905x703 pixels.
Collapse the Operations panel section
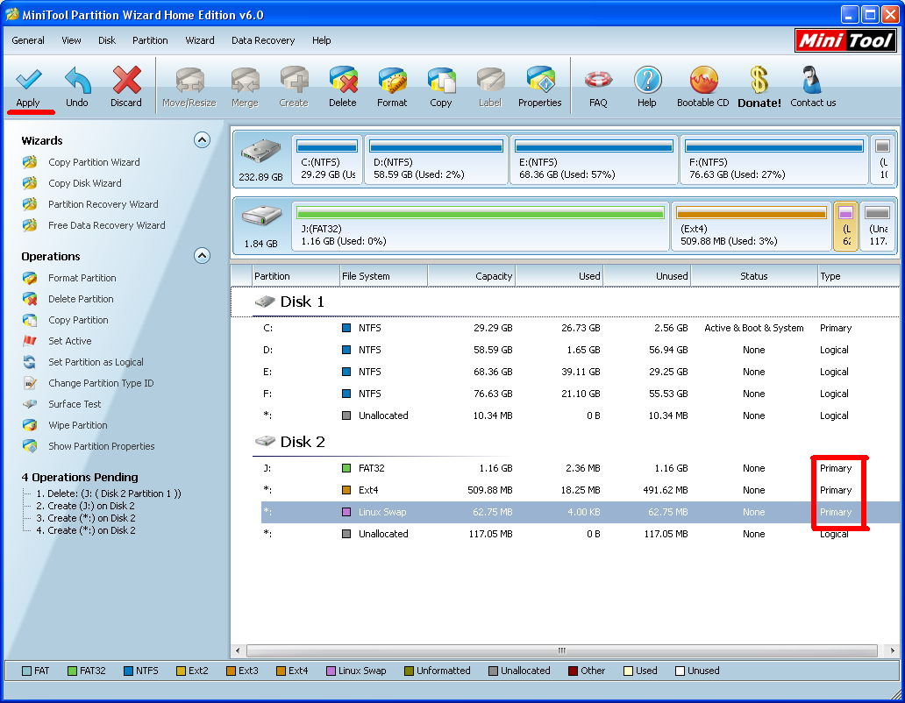pyautogui.click(x=202, y=256)
